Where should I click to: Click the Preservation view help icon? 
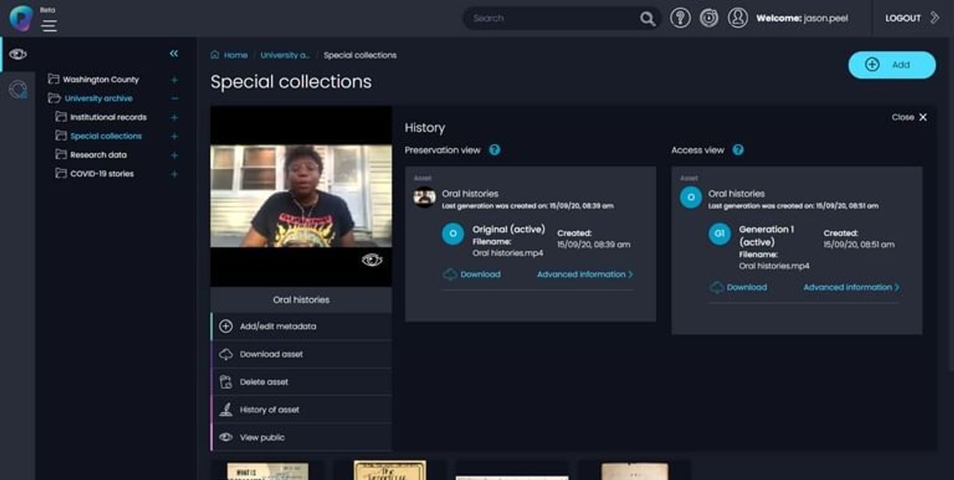(x=494, y=150)
